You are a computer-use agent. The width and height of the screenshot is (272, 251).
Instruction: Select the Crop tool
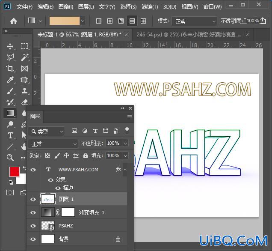coord(9,69)
